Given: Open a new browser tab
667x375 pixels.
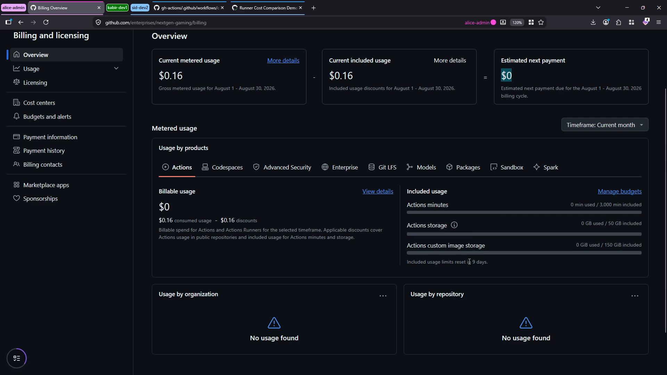Looking at the screenshot, I should point(313,8).
